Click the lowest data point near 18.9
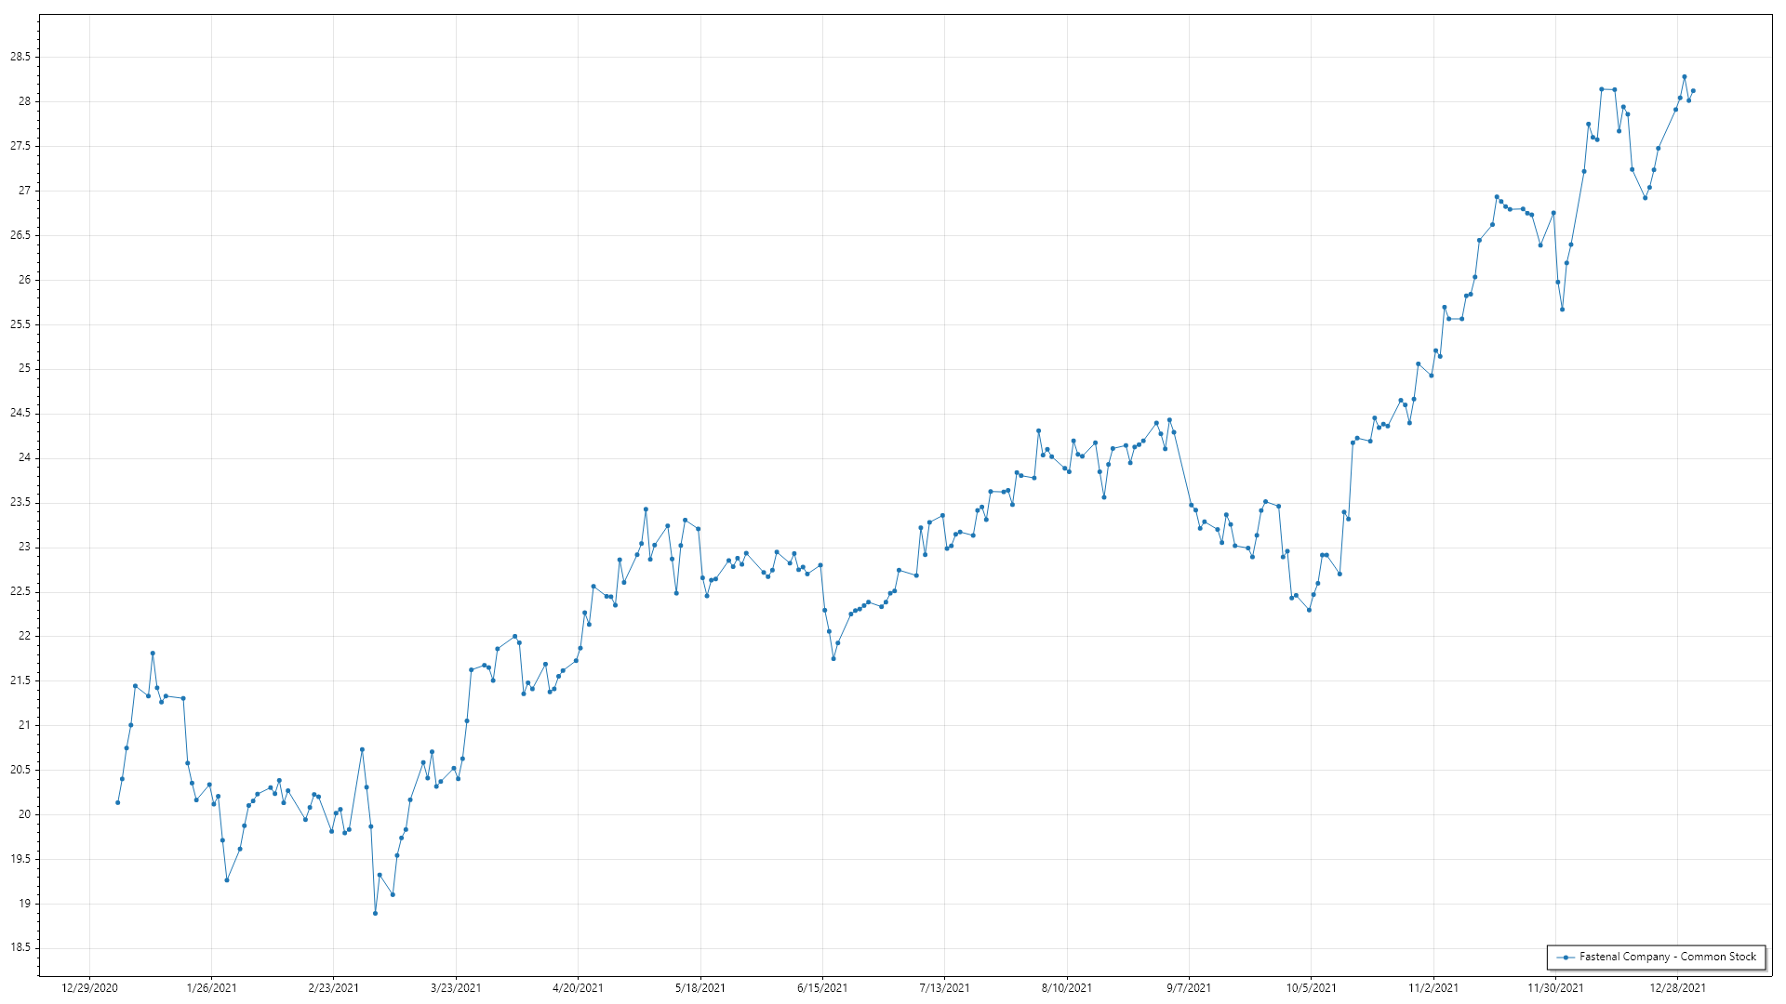 tap(375, 913)
